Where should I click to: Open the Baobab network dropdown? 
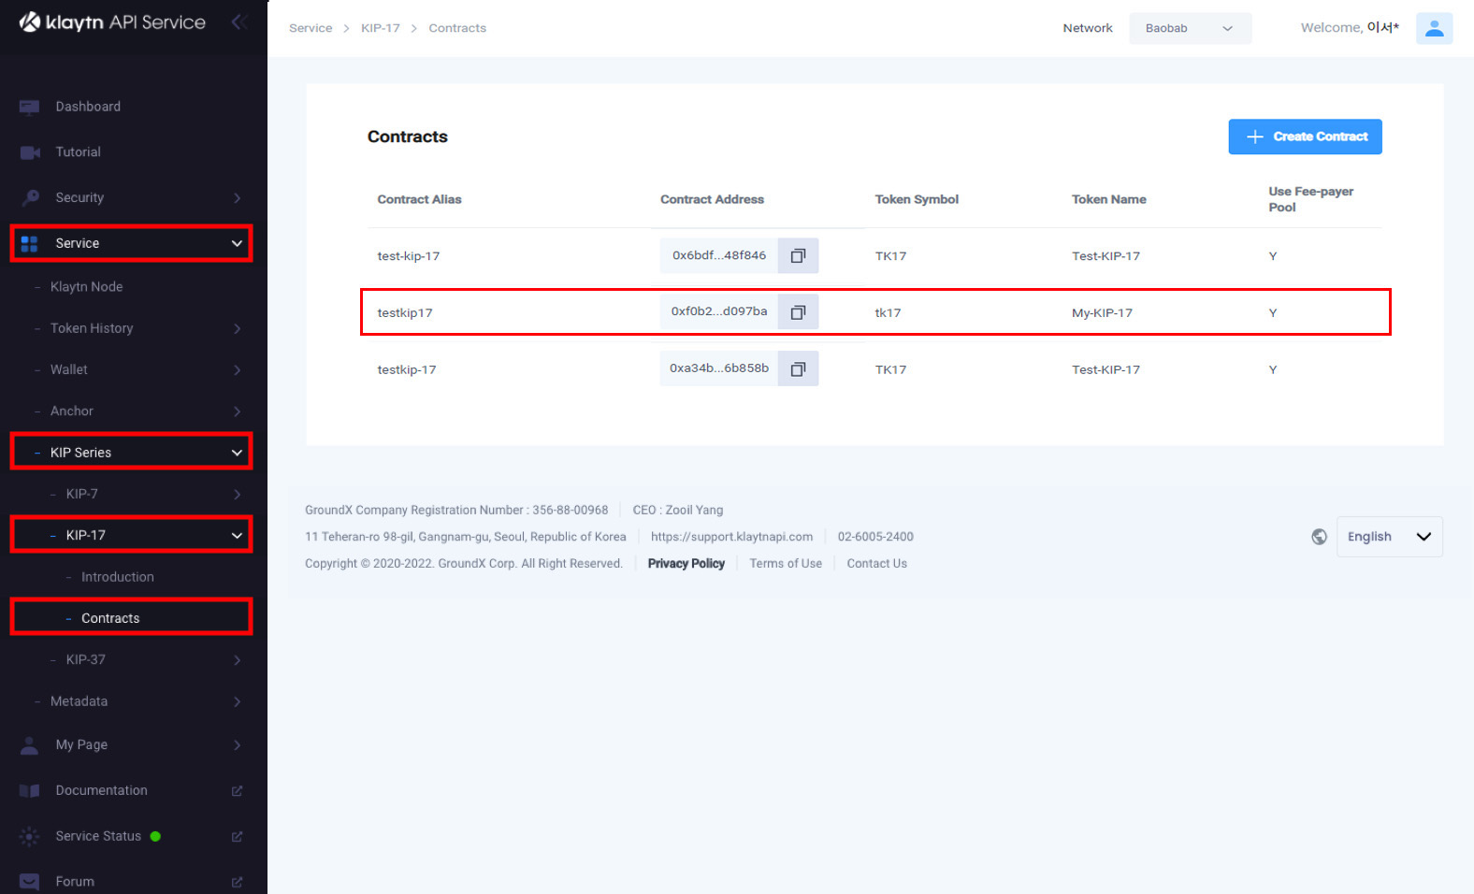(x=1190, y=28)
